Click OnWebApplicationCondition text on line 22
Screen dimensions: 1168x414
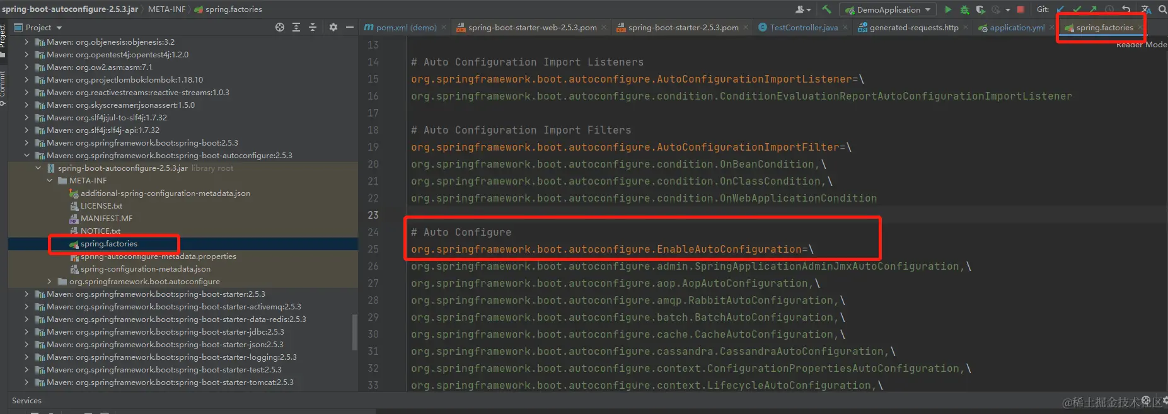click(x=798, y=198)
